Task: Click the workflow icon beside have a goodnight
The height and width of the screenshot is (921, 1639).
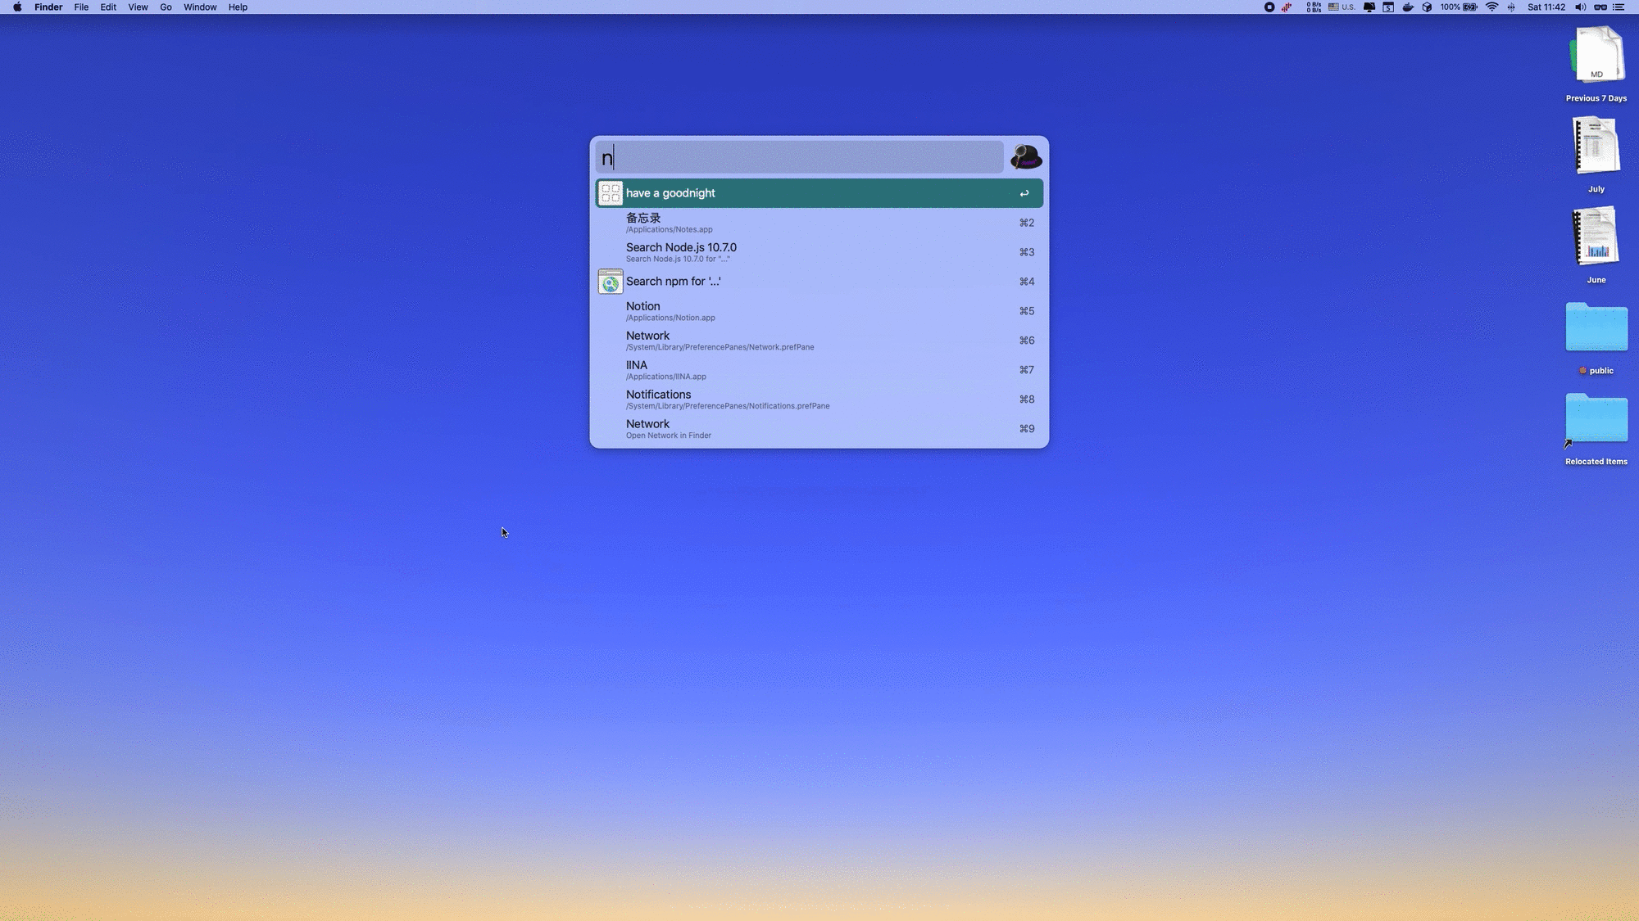Action: click(611, 193)
